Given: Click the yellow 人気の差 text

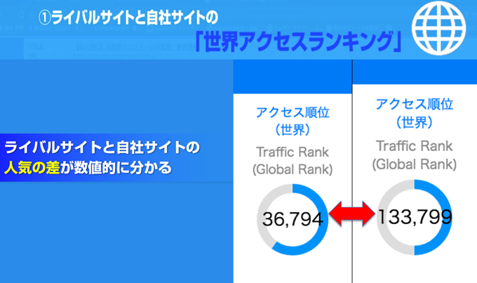Looking at the screenshot, I should tap(32, 168).
